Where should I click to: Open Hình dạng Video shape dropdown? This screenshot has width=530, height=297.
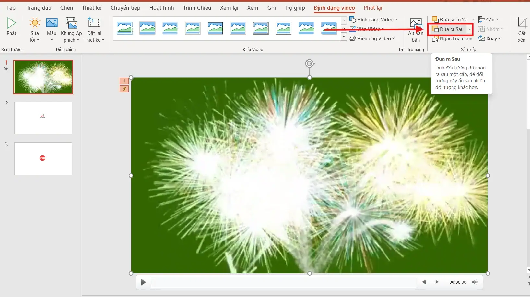point(373,20)
